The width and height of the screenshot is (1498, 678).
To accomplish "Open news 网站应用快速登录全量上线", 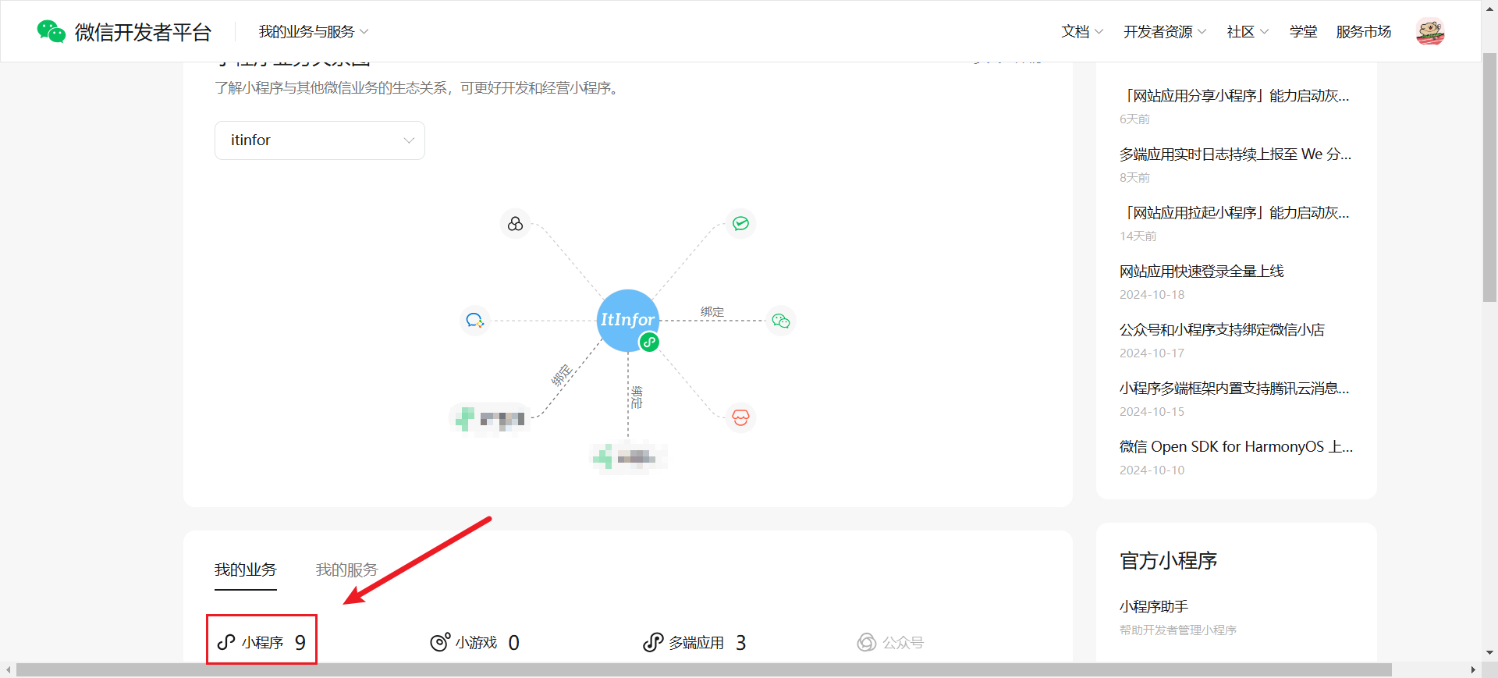I will point(1202,272).
